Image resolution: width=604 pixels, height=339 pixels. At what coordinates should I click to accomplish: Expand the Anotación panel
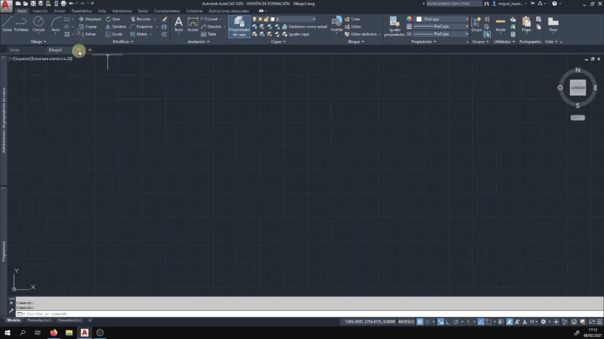point(198,42)
